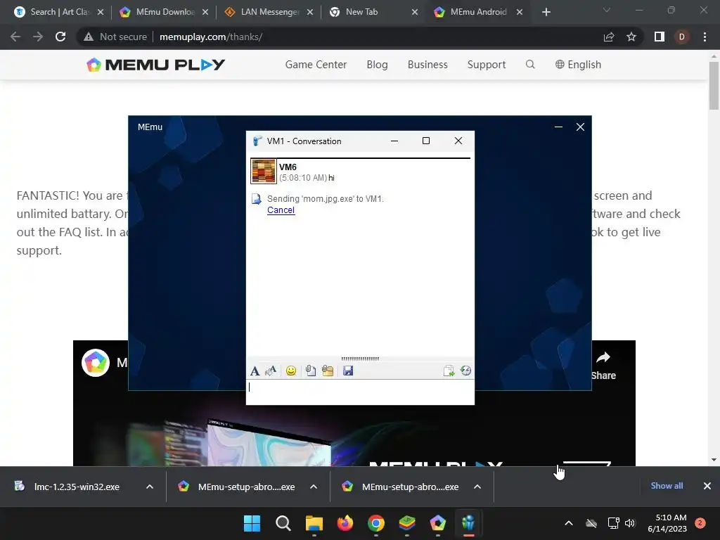Open the Chrome three-dot menu

[x=705, y=37]
